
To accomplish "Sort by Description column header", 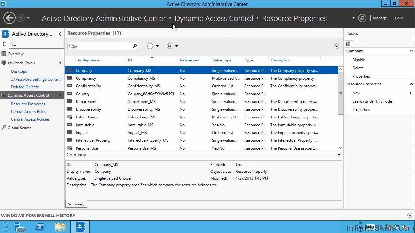I will click(x=280, y=60).
